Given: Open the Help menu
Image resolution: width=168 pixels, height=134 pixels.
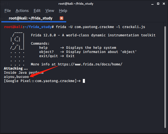Looking at the screenshot, I should pos(63,11).
